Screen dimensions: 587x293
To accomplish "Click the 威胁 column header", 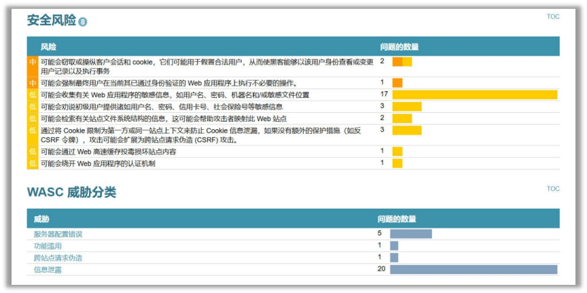I will click(41, 219).
